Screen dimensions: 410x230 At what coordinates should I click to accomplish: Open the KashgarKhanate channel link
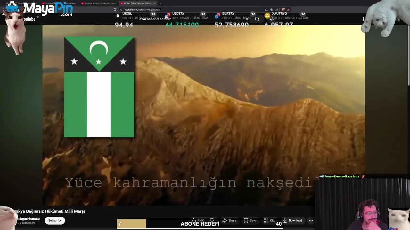click(28, 219)
